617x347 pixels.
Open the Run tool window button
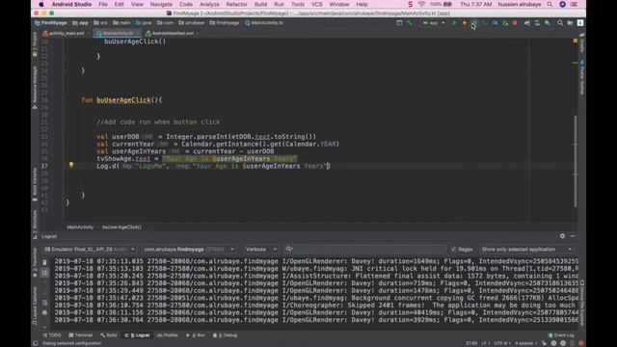196,335
